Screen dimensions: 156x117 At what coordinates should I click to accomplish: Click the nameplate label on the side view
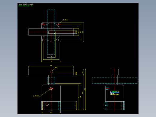click(115, 93)
